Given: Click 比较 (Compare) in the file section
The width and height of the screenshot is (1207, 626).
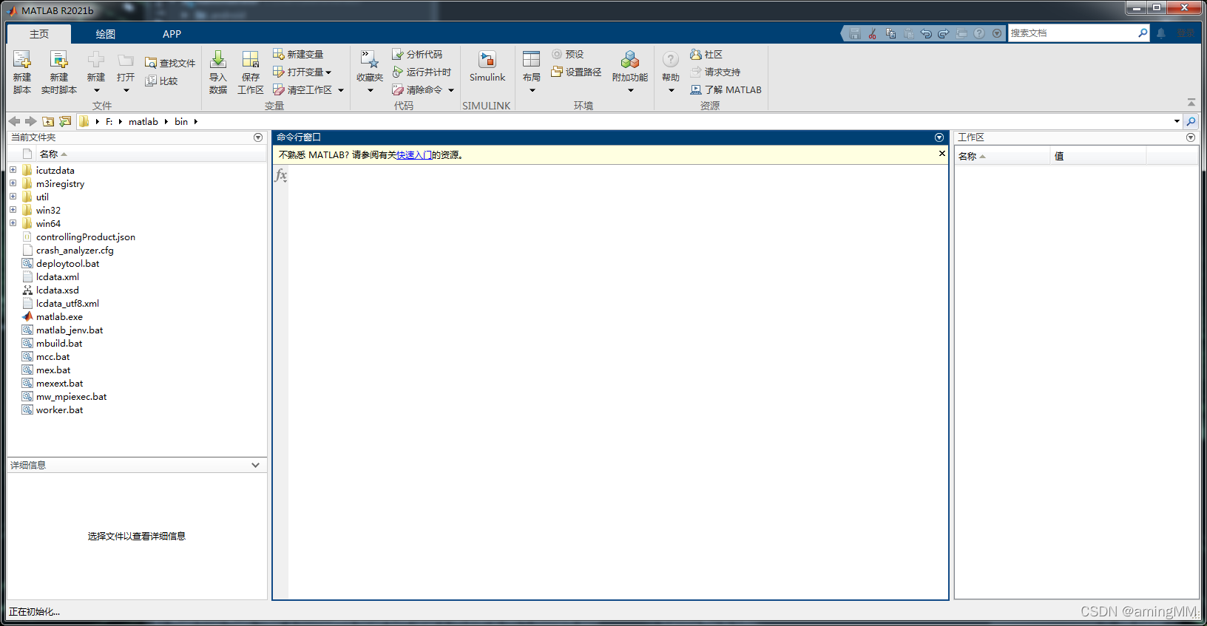Looking at the screenshot, I should click(161, 81).
